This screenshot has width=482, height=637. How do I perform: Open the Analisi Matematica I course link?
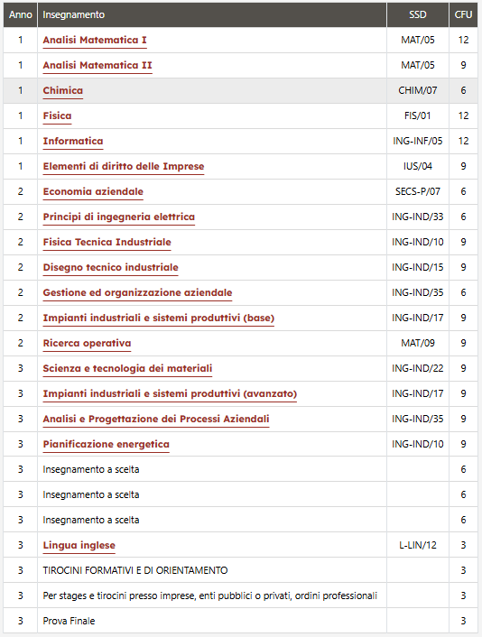[x=95, y=41]
